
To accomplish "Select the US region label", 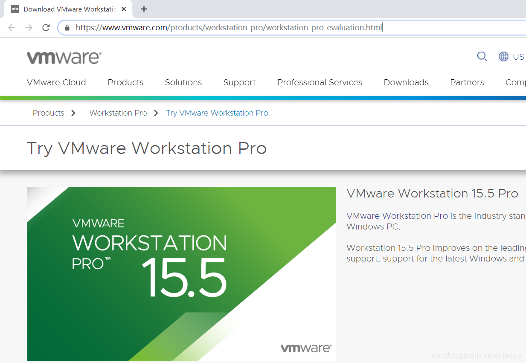I will click(x=518, y=57).
